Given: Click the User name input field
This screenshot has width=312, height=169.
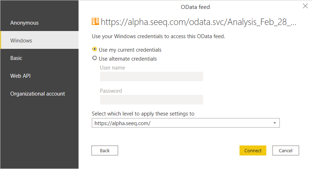Looking at the screenshot, I should [151, 76].
